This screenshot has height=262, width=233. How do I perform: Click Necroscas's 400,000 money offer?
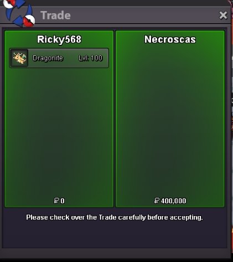tap(173, 201)
